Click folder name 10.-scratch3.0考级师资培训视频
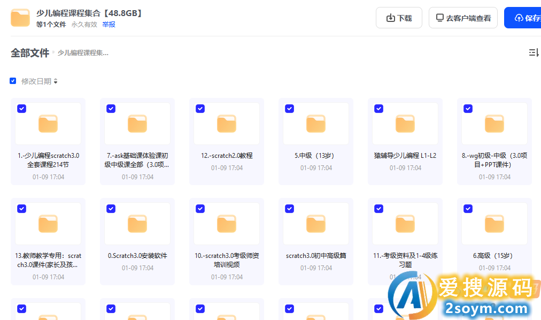The width and height of the screenshot is (541, 320). point(227,260)
